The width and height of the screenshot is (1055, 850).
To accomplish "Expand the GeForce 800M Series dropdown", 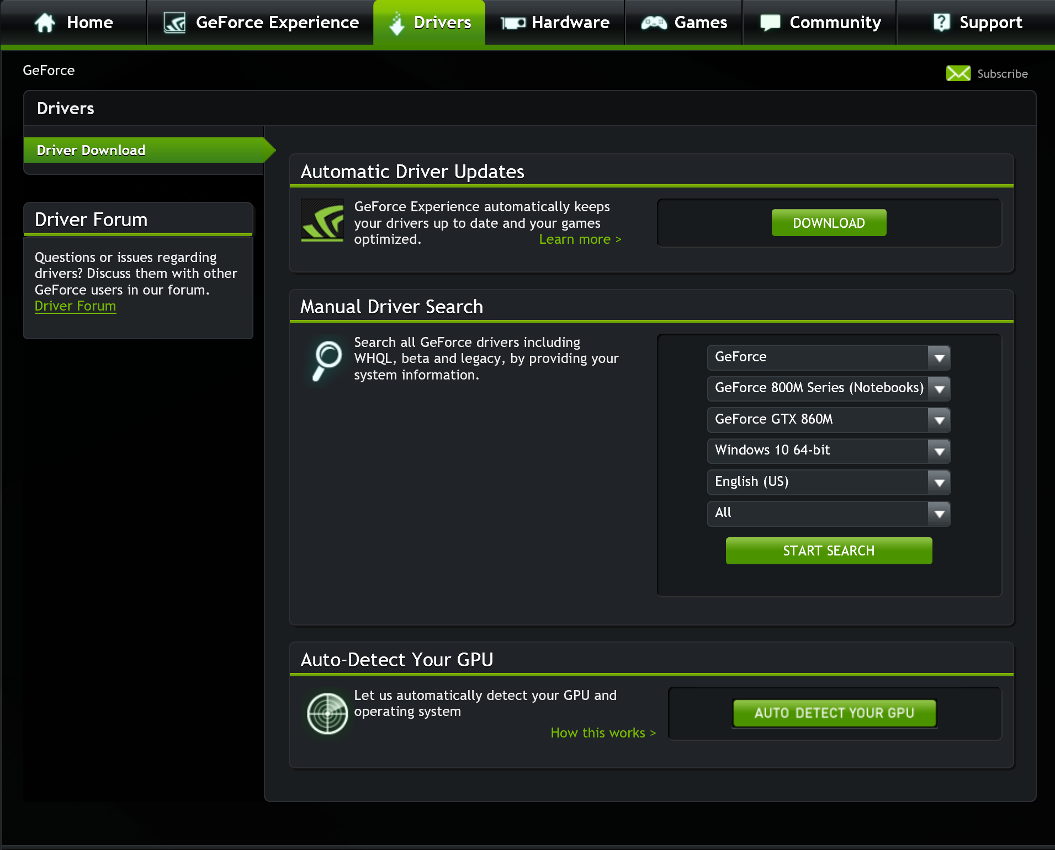I will pyautogui.click(x=828, y=388).
